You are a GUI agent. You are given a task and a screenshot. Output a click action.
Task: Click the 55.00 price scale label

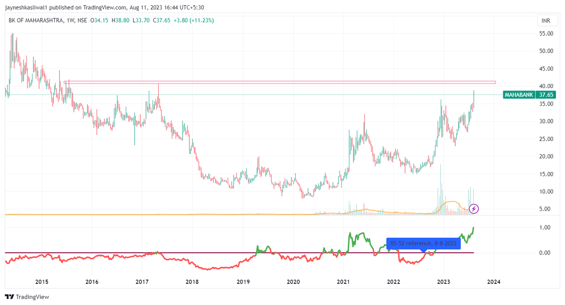pyautogui.click(x=546, y=33)
